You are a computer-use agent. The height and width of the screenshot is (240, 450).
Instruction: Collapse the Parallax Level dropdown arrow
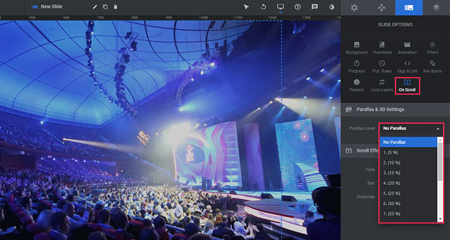point(438,128)
